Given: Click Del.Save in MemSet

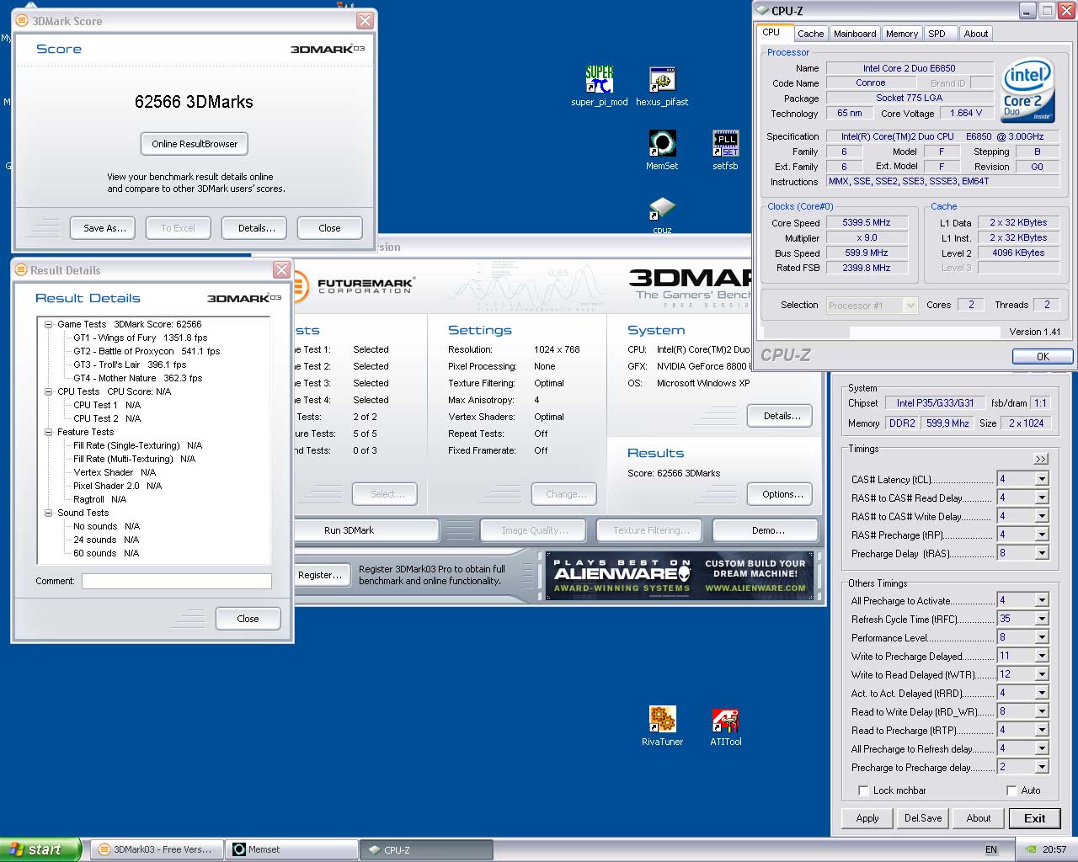Looking at the screenshot, I should pyautogui.click(x=923, y=818).
